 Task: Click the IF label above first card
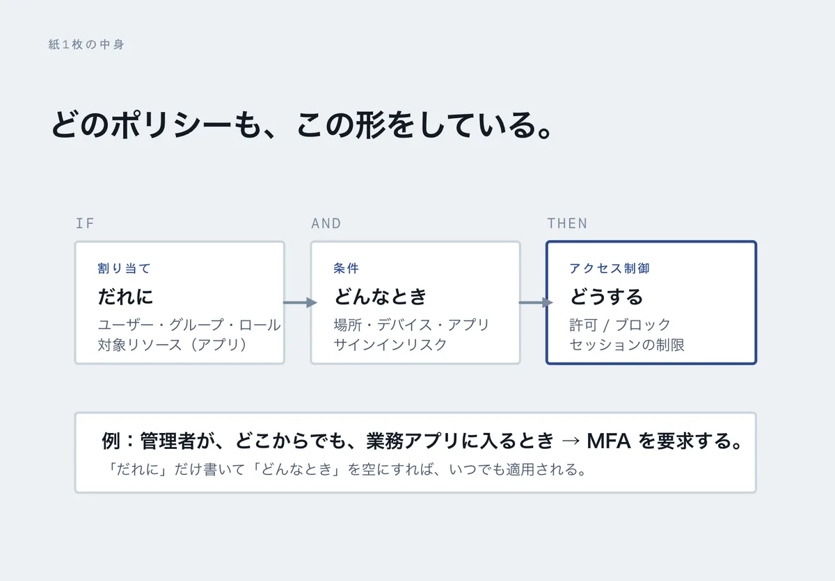(85, 224)
